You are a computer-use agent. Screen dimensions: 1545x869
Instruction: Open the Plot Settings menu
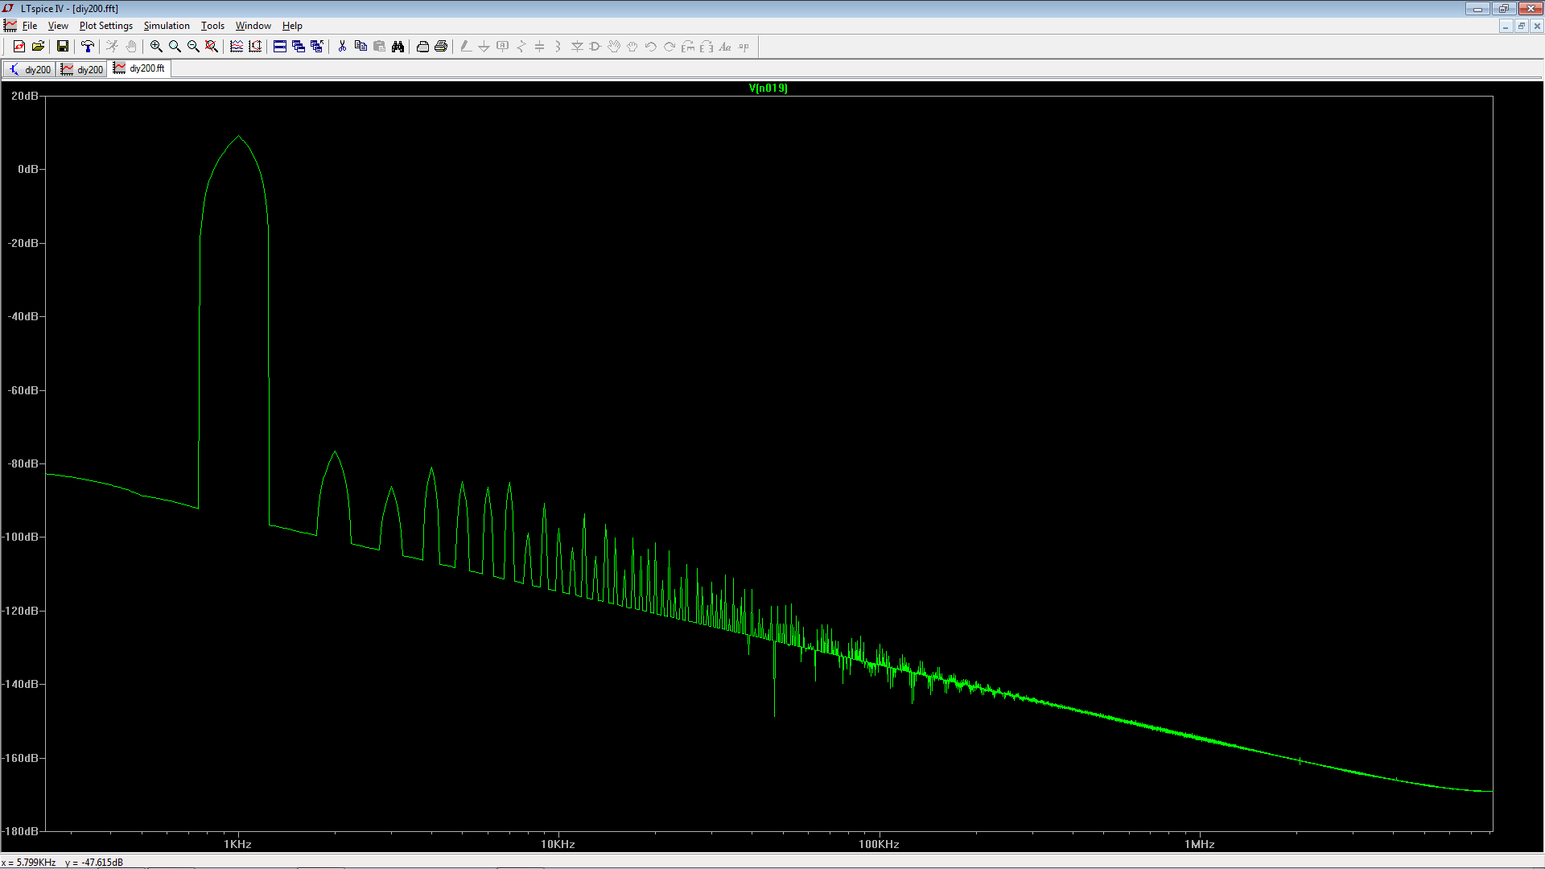coord(106,26)
